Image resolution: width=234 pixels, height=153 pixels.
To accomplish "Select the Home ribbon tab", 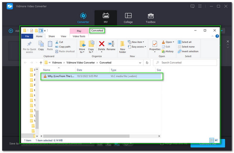I will click(39, 36).
